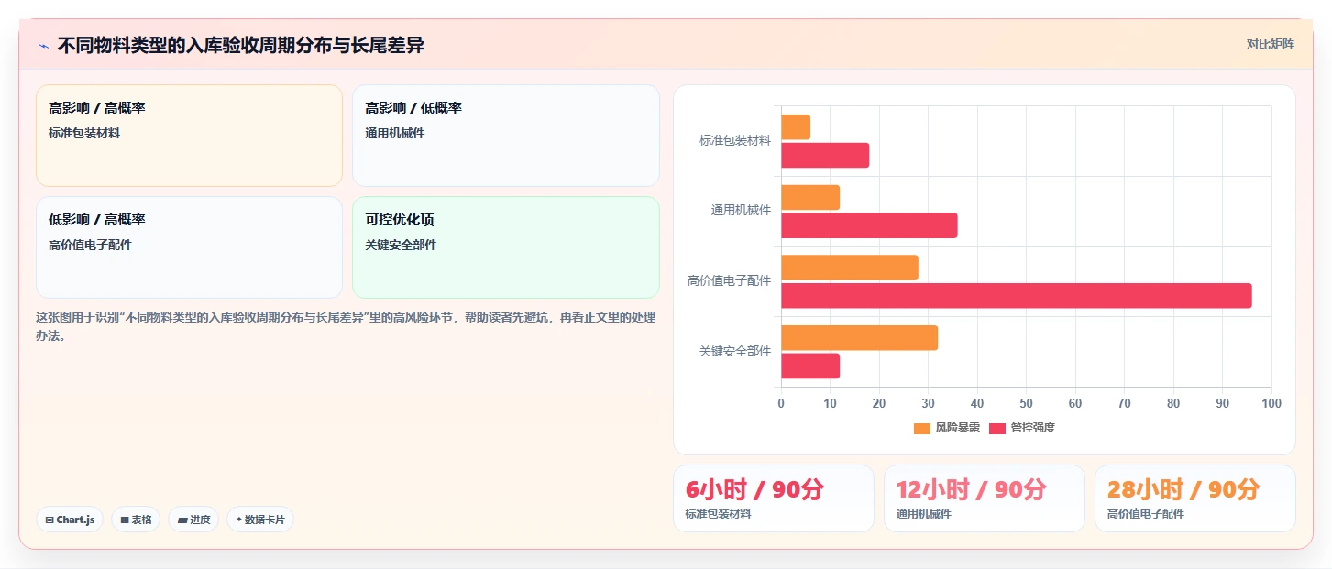Click the axis value 100
The height and width of the screenshot is (569, 1332).
click(x=1271, y=403)
